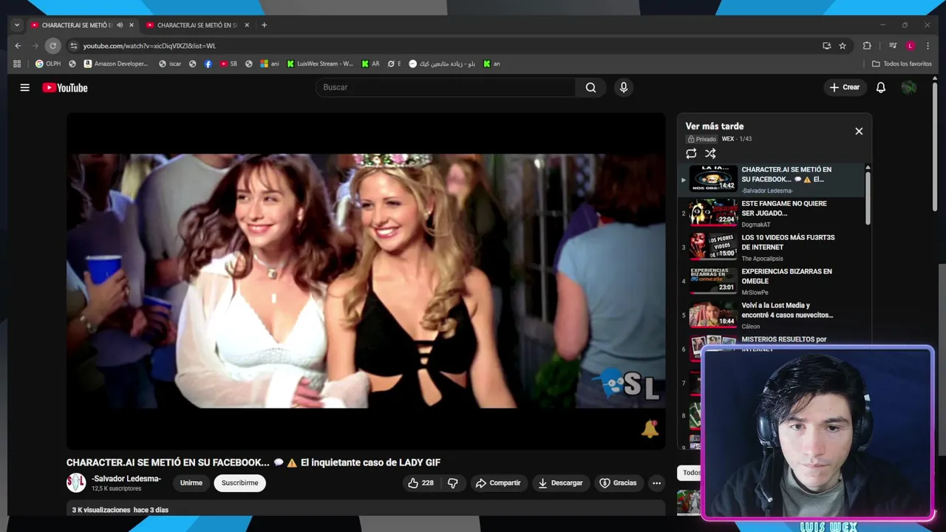
Task: Open the Todos los favoritos folder
Action: pos(902,64)
